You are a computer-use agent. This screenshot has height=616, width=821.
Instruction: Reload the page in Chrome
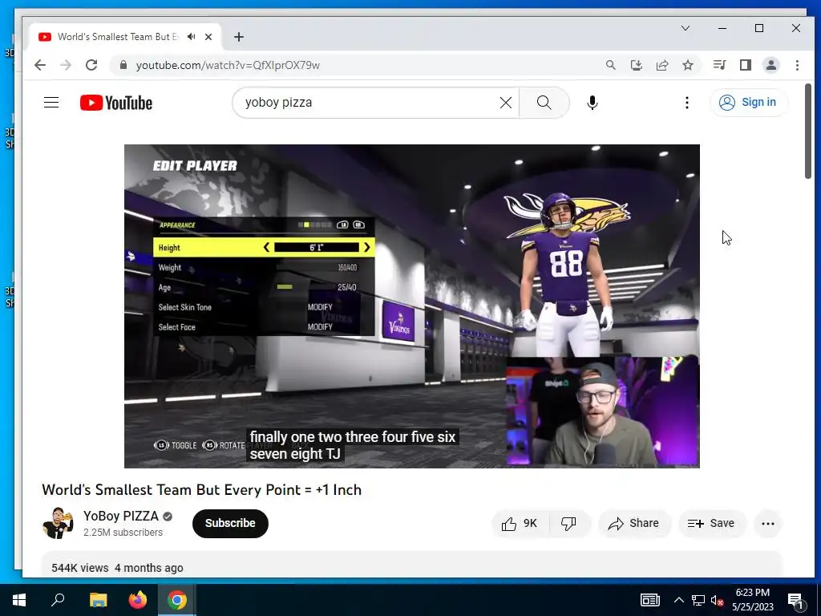(91, 65)
